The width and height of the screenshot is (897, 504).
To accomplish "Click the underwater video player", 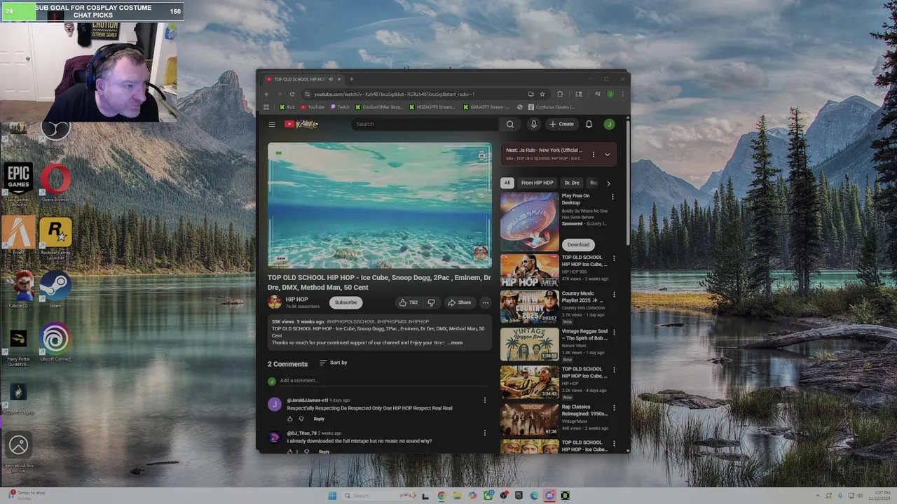I will 379,205.
